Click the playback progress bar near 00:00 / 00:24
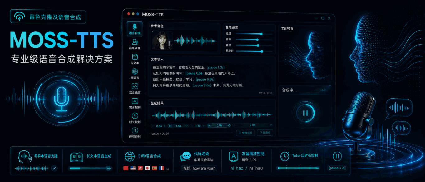Viewport: 425px width, 182px height. (x=202, y=133)
